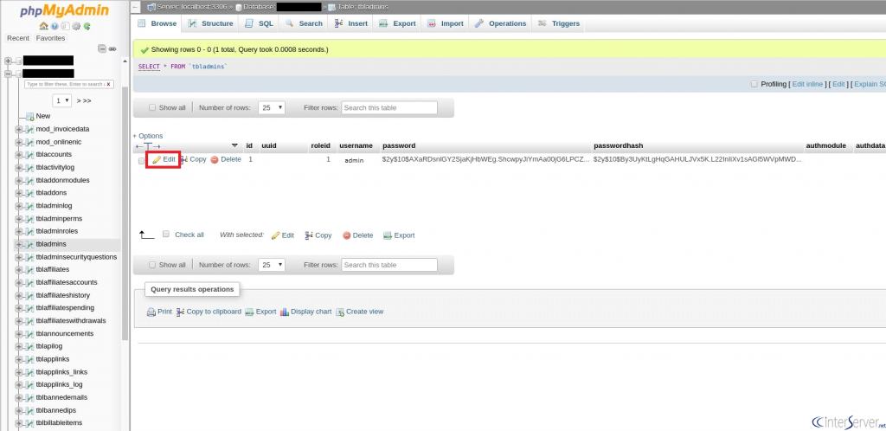Click the full texts toggle arrows icon above rows
This screenshot has height=431, width=886.
tap(148, 145)
